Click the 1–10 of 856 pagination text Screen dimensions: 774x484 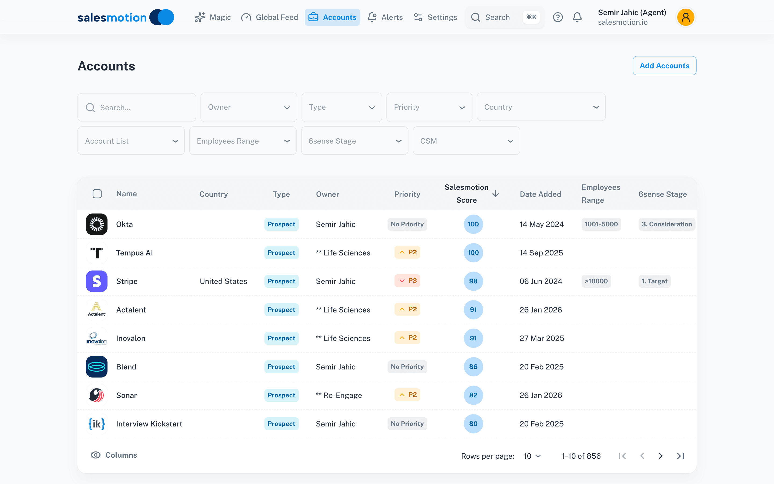point(581,456)
